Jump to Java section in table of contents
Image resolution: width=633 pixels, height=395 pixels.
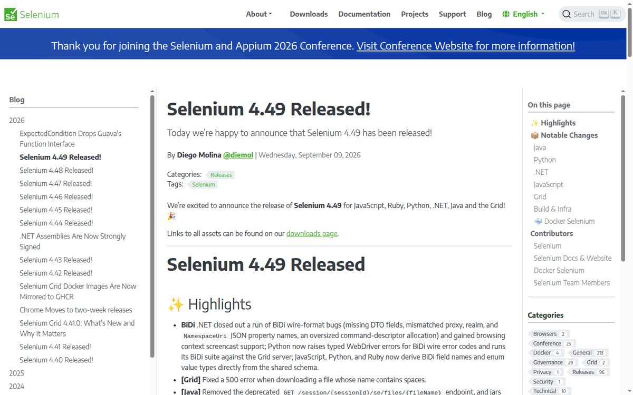(x=540, y=147)
